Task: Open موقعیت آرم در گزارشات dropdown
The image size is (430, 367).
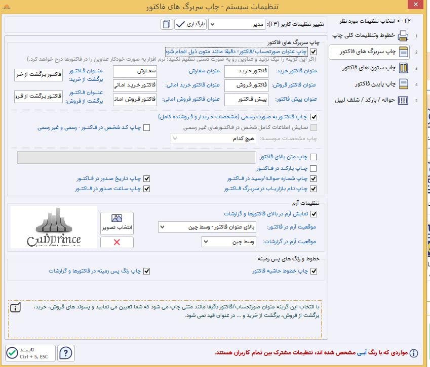Action: (229, 242)
